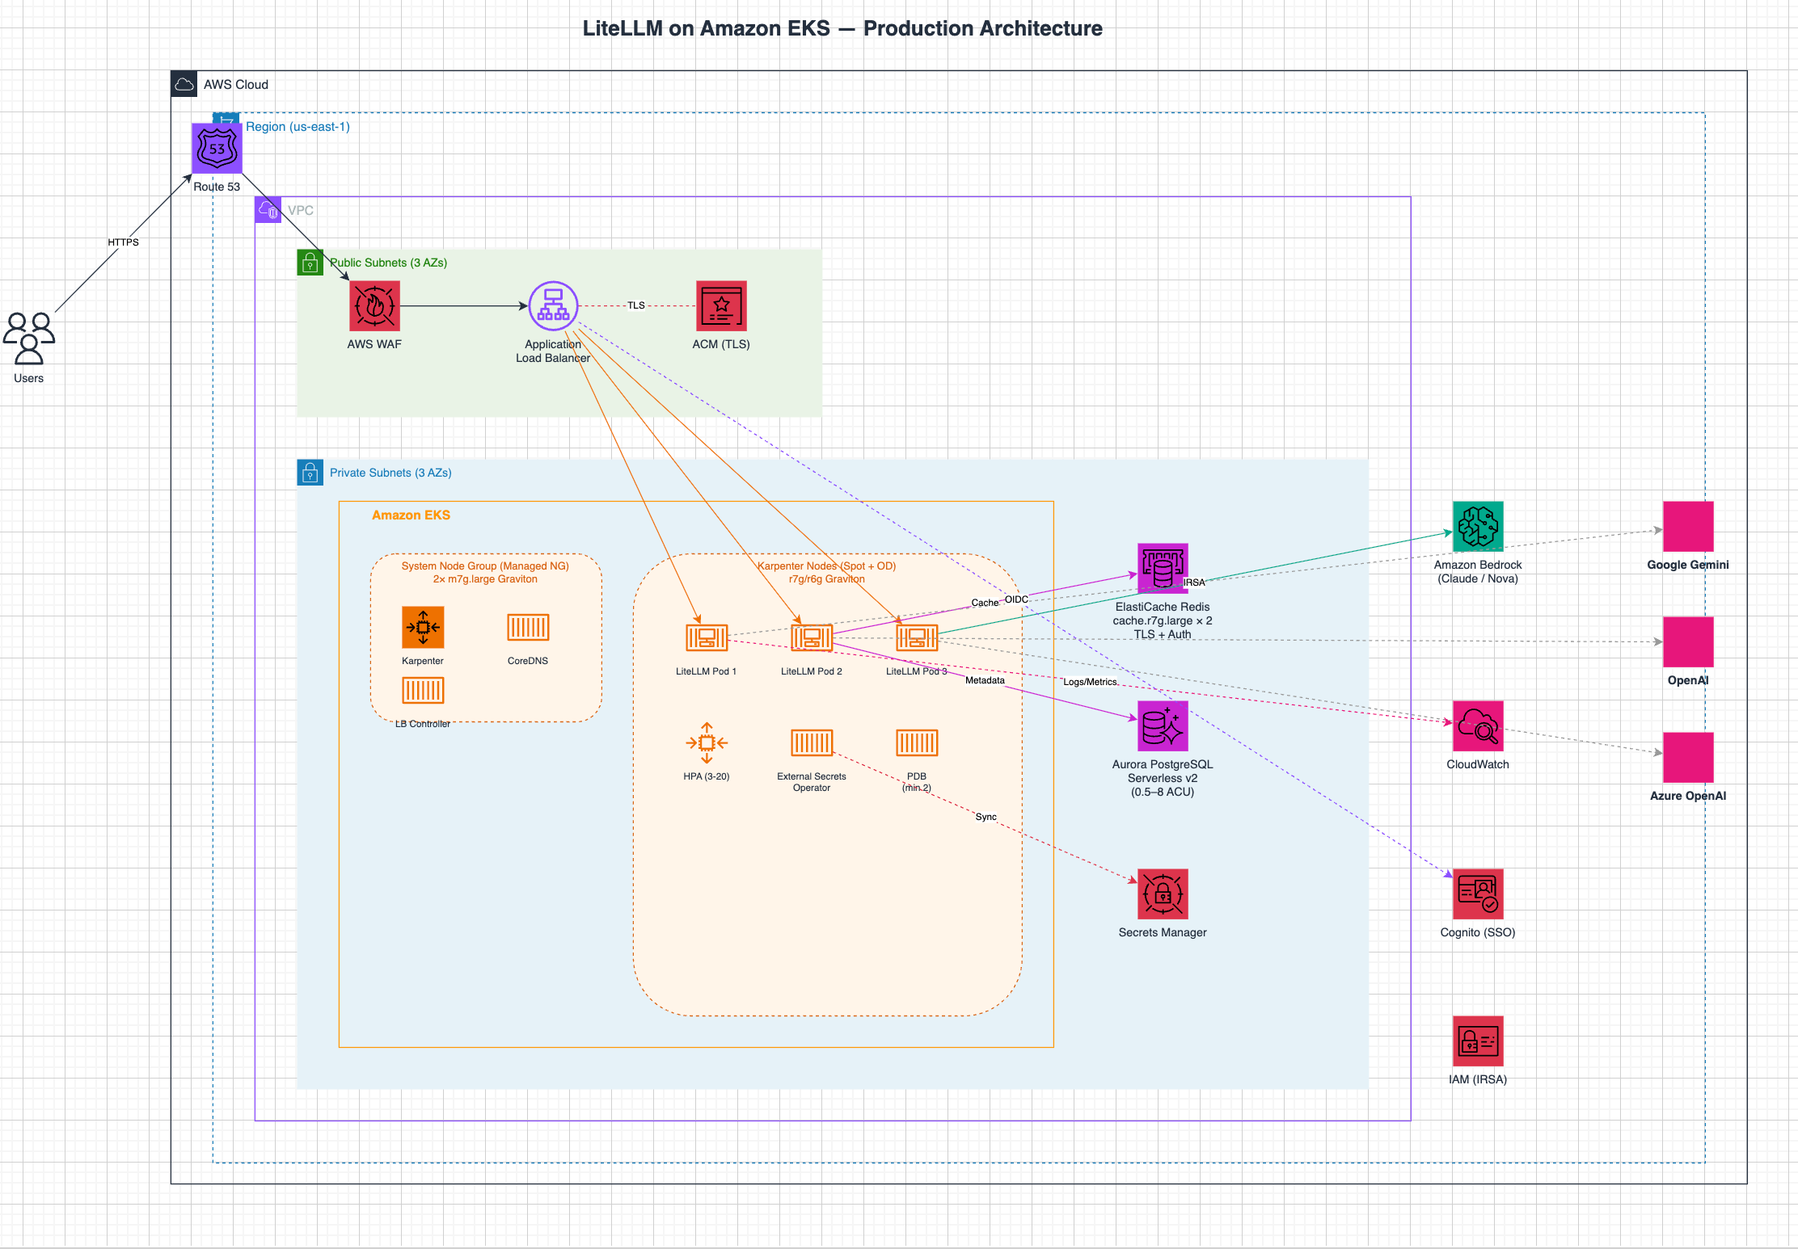Click the diagram title text
1798x1249 pixels.
[x=842, y=28]
